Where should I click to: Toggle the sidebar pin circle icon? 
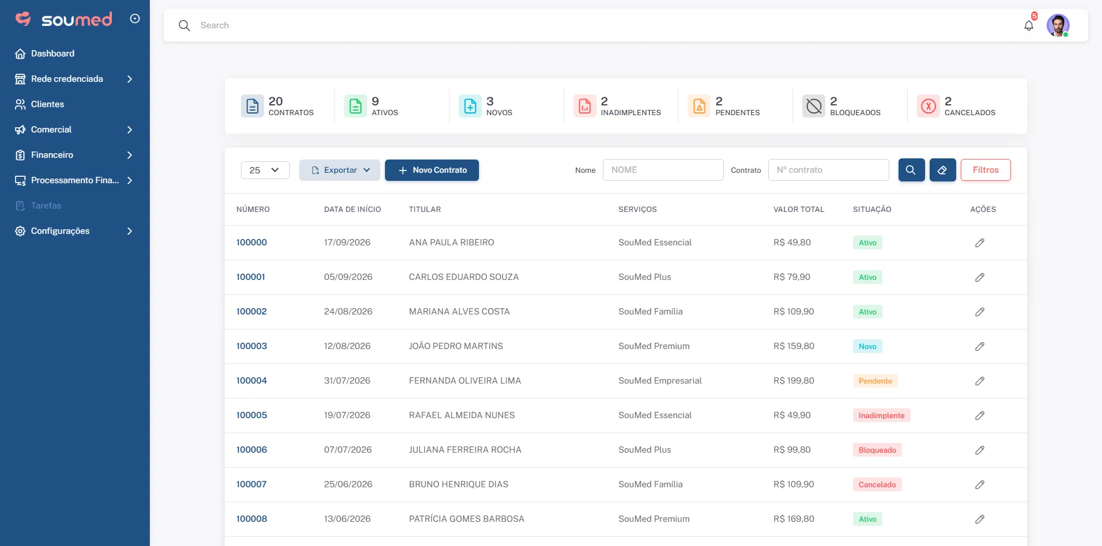(135, 18)
